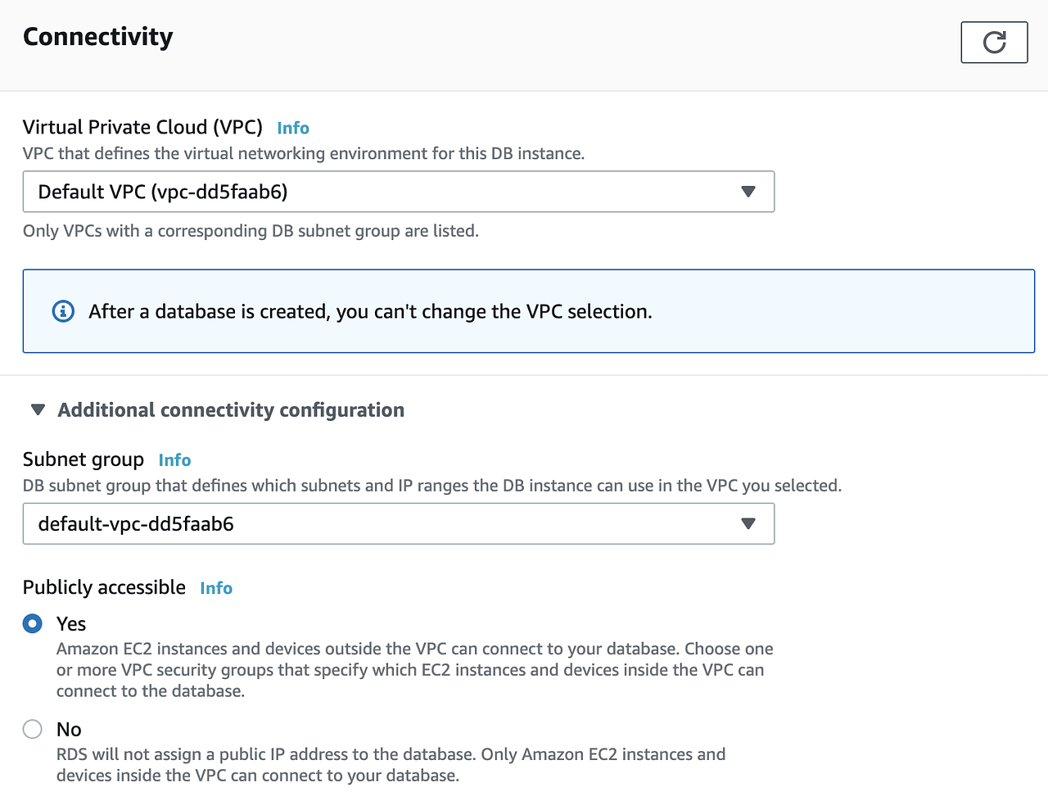1048x801 pixels.
Task: Click the dropdown arrow on VPC selector
Action: click(x=748, y=191)
